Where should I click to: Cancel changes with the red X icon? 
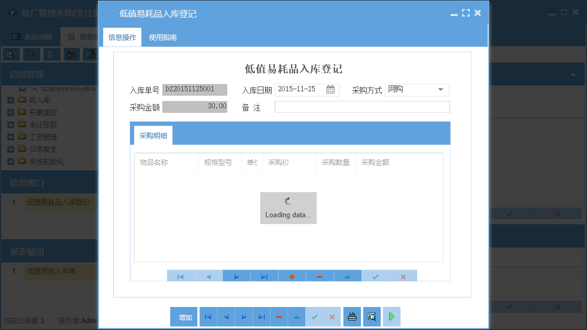click(x=403, y=276)
